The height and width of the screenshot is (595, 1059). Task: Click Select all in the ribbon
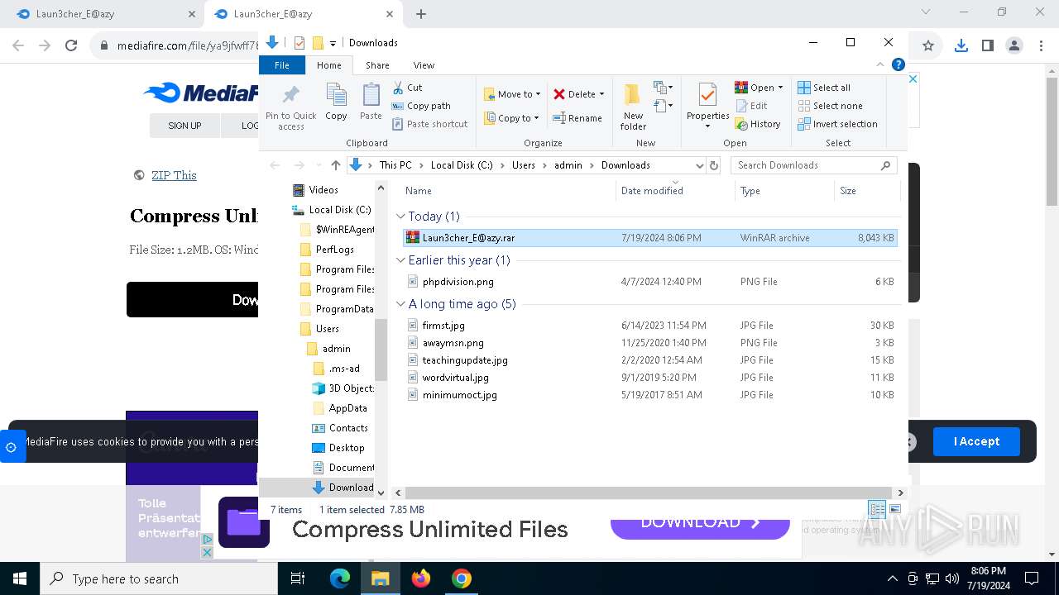[824, 88]
